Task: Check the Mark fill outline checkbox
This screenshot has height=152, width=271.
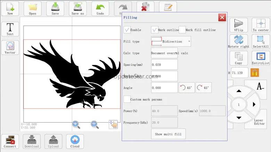Action: coord(182,30)
